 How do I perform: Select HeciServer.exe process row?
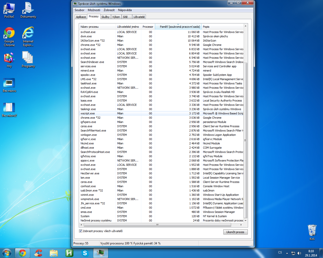[x=161, y=173]
